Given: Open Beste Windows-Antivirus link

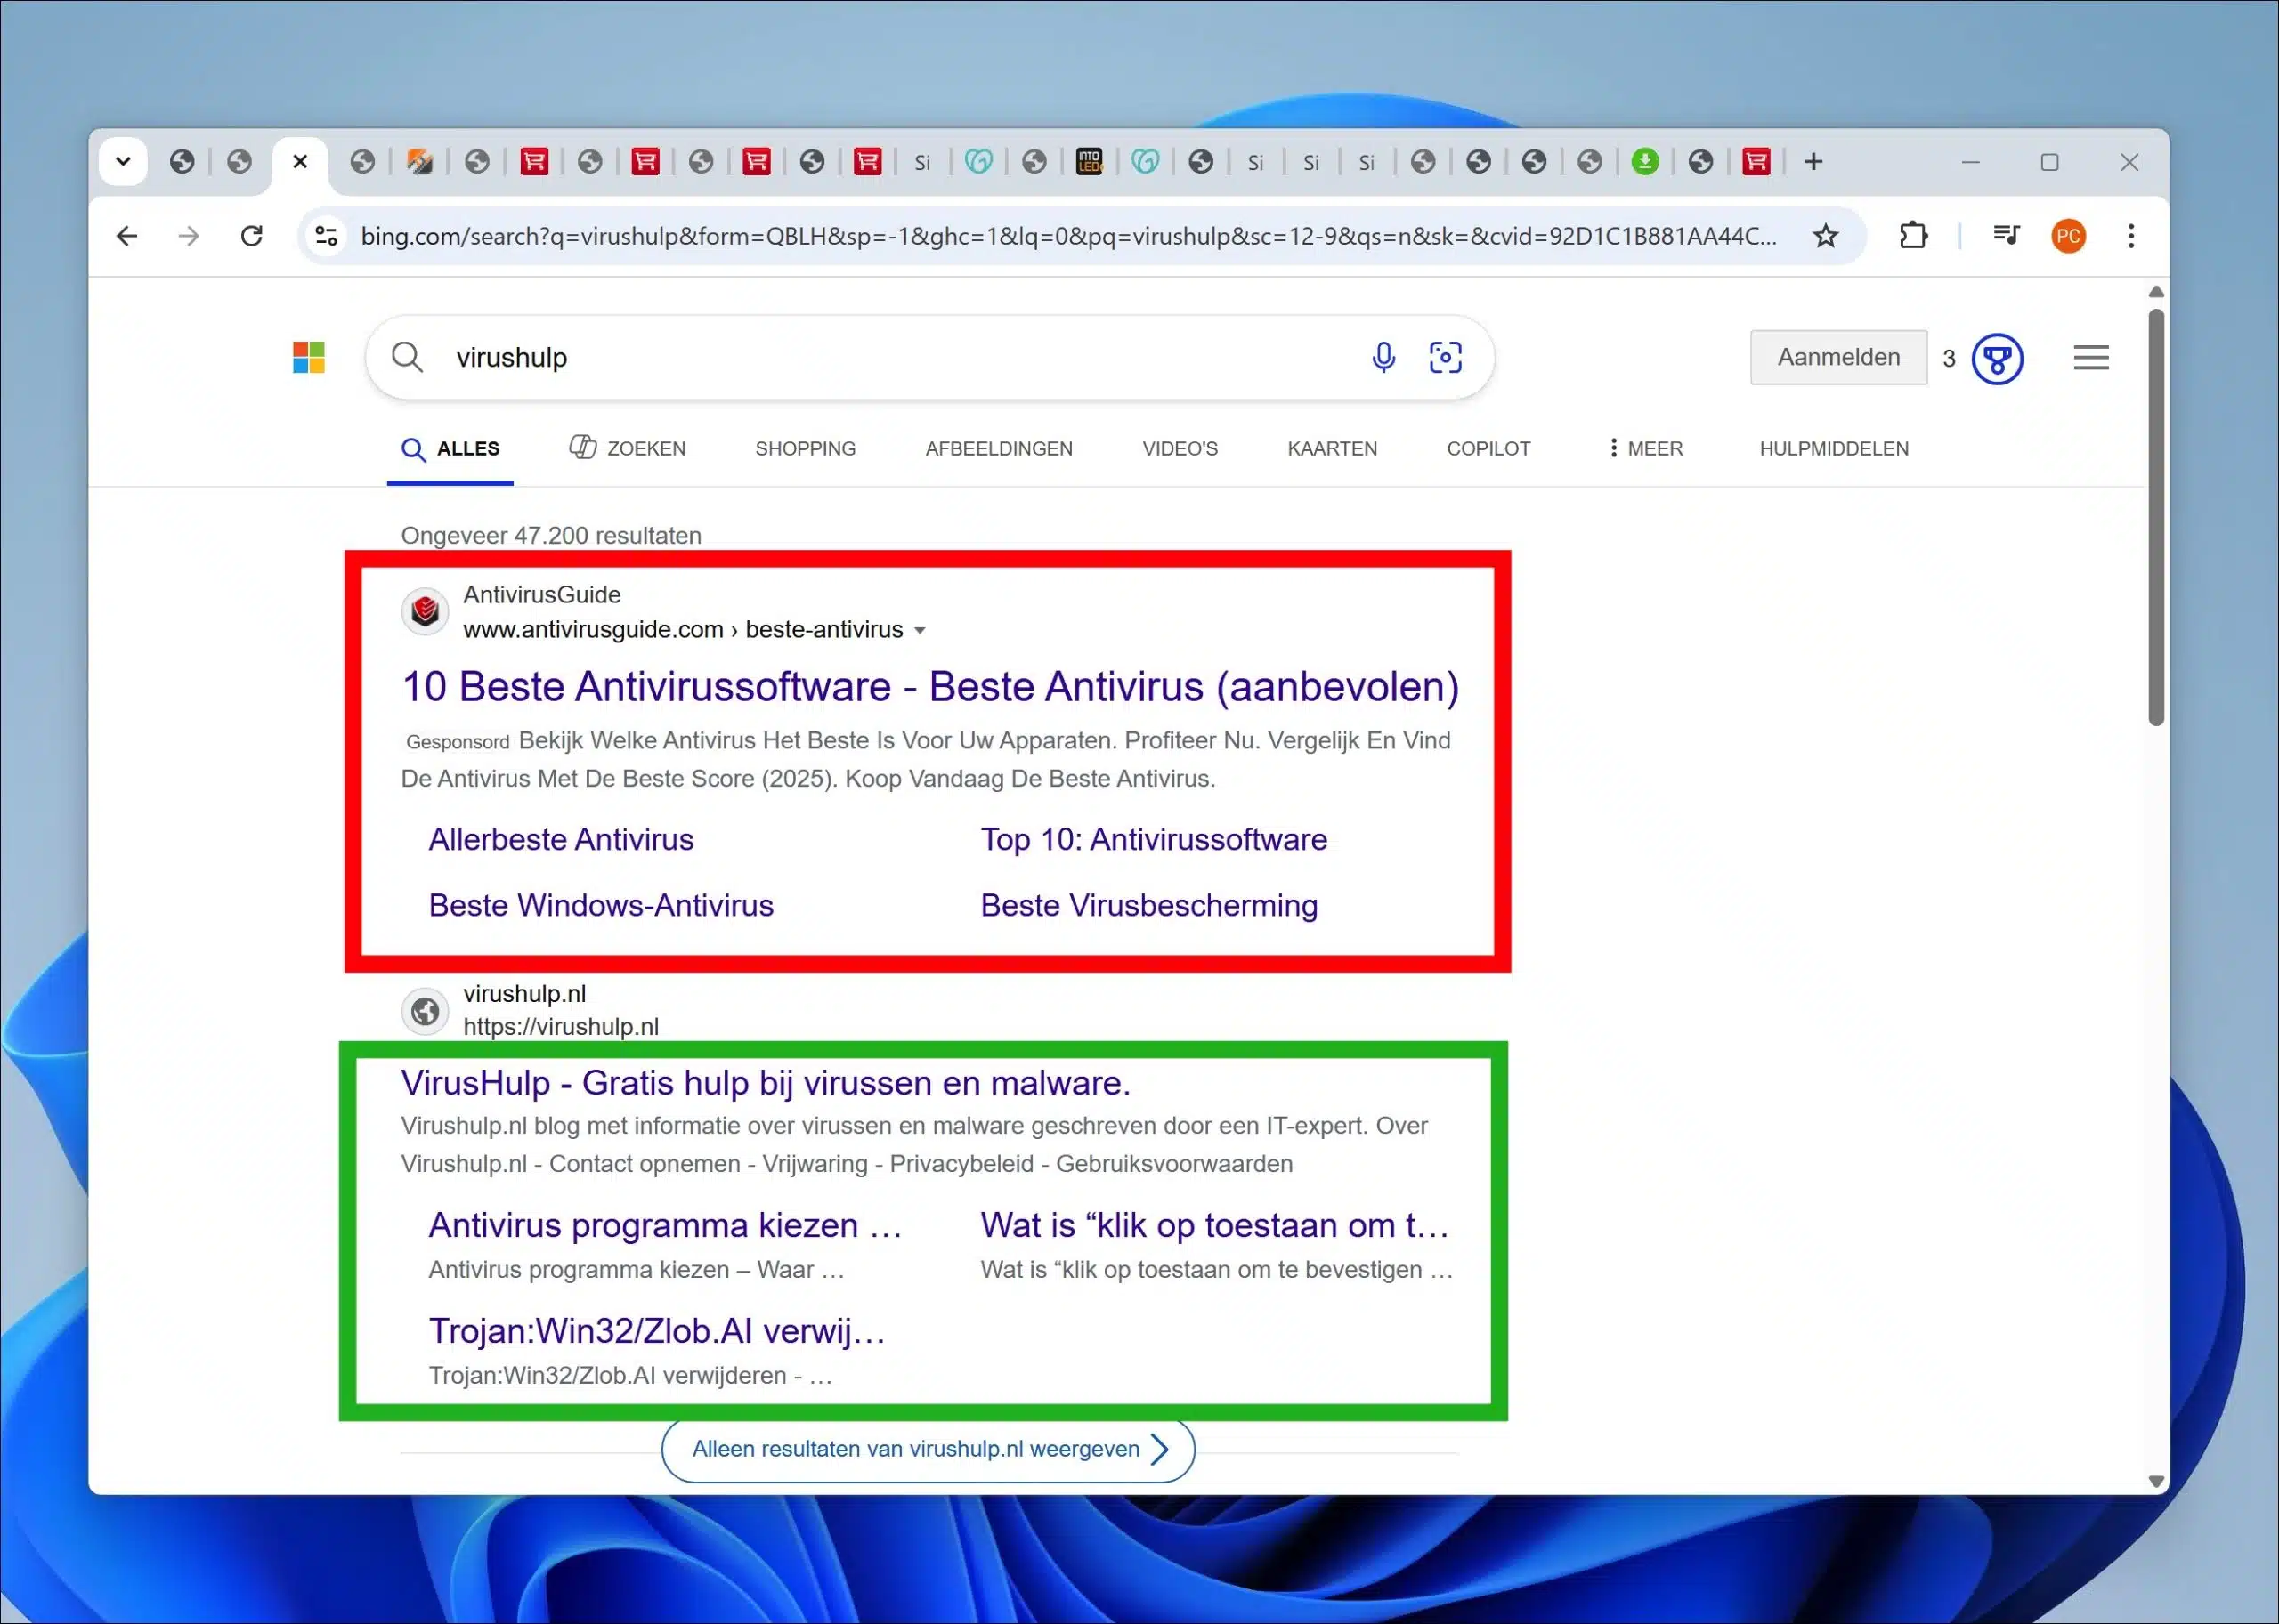Looking at the screenshot, I should (601, 906).
